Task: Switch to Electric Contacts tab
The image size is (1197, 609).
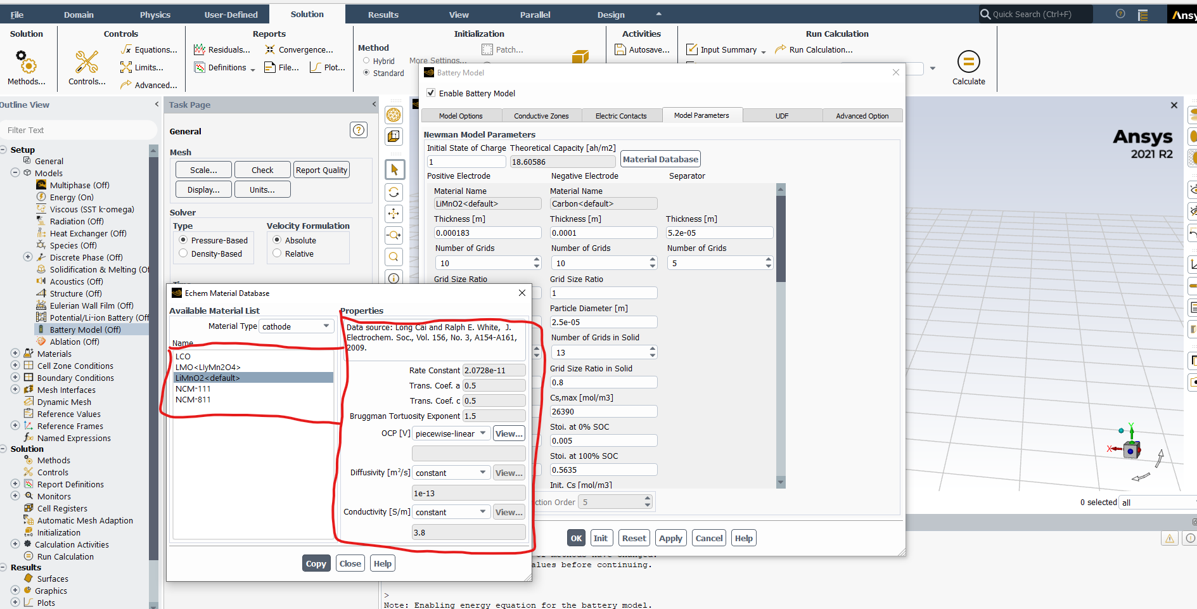Action: [x=621, y=116]
